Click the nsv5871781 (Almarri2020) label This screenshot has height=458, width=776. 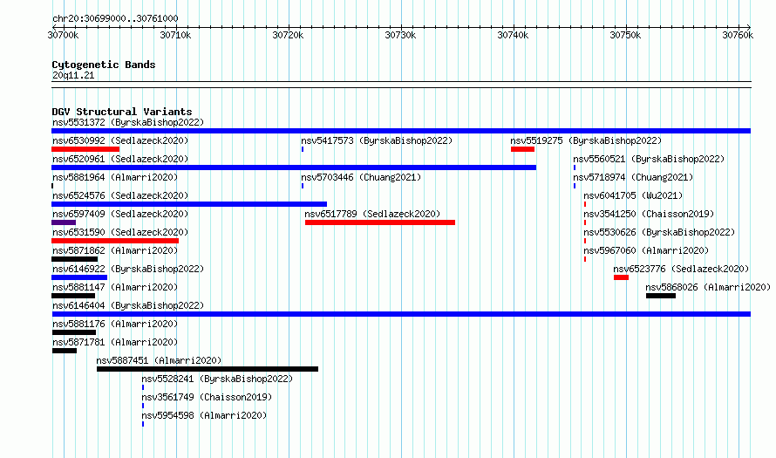click(115, 342)
